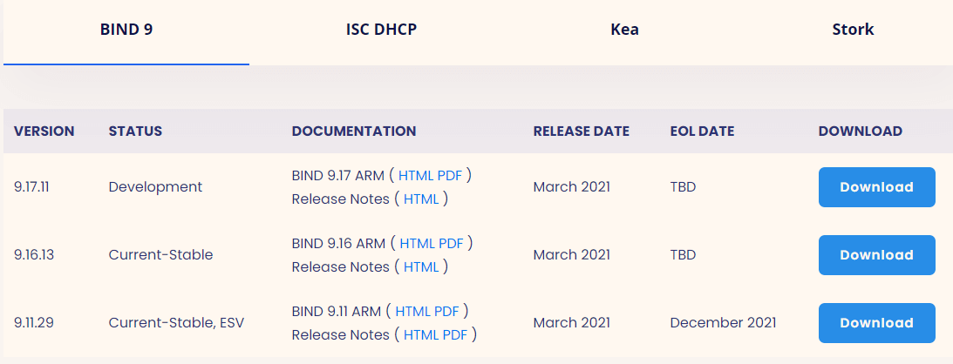Open BIND 9.17 ARM PDF link
Screen dimensions: 953x364
tap(450, 175)
